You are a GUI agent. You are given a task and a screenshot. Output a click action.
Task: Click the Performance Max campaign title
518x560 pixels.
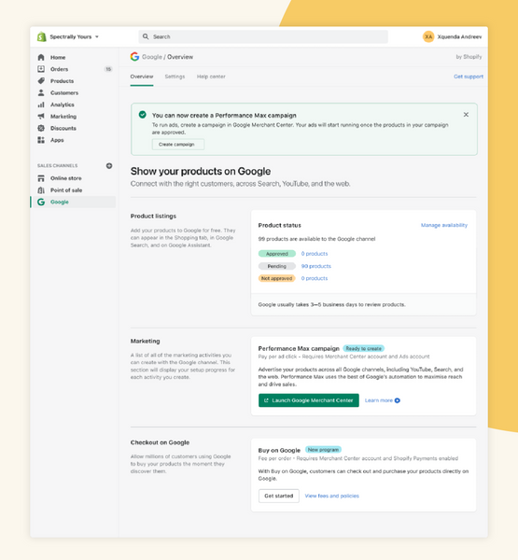(x=299, y=348)
